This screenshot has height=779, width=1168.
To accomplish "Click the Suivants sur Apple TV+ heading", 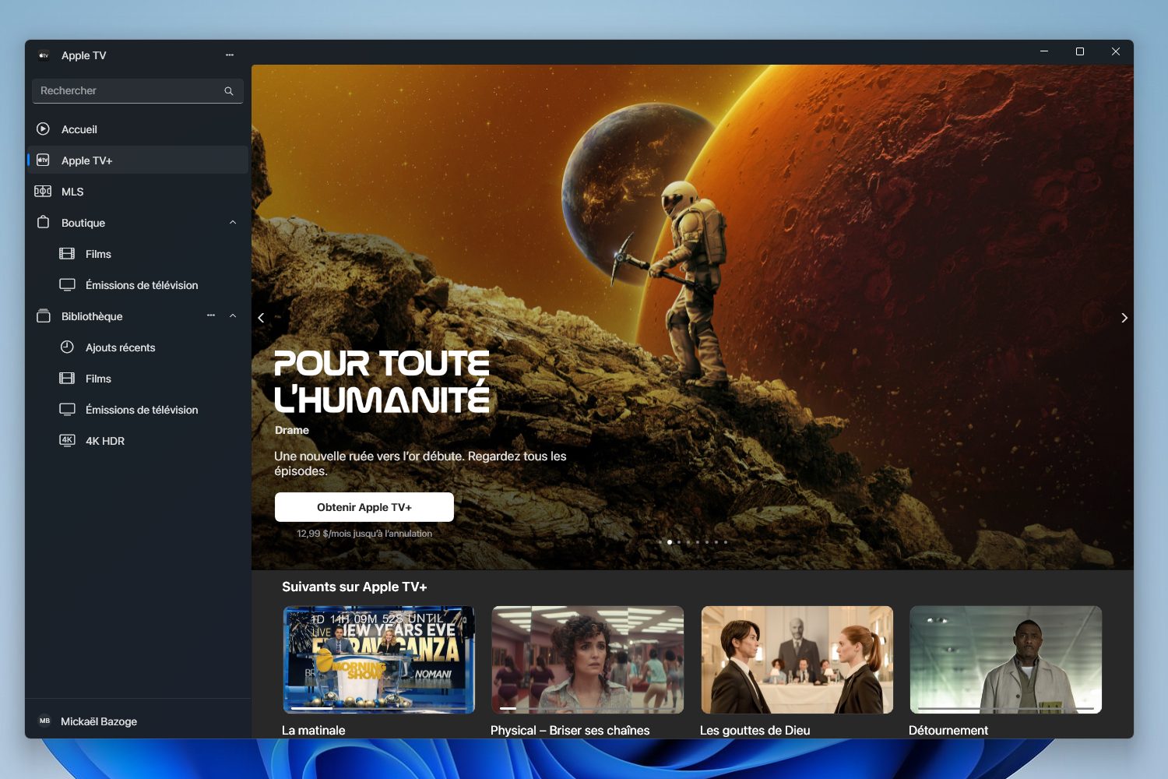I will tap(354, 587).
